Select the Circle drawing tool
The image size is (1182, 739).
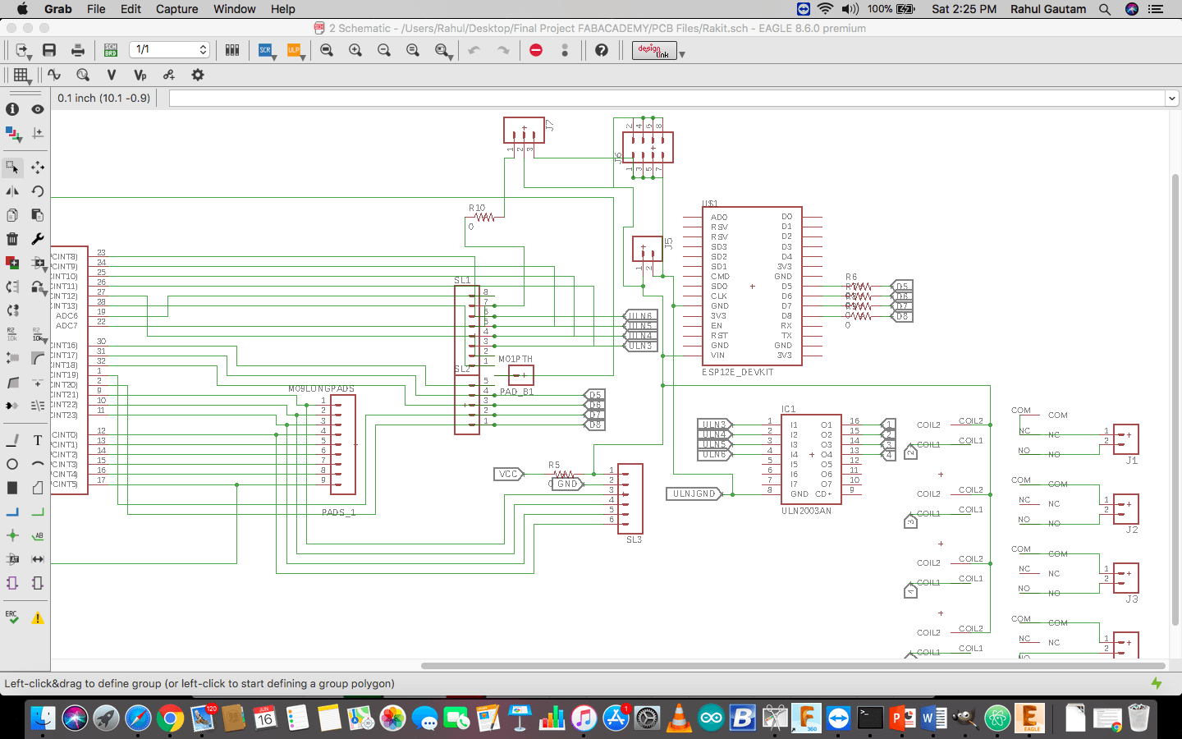(x=12, y=465)
